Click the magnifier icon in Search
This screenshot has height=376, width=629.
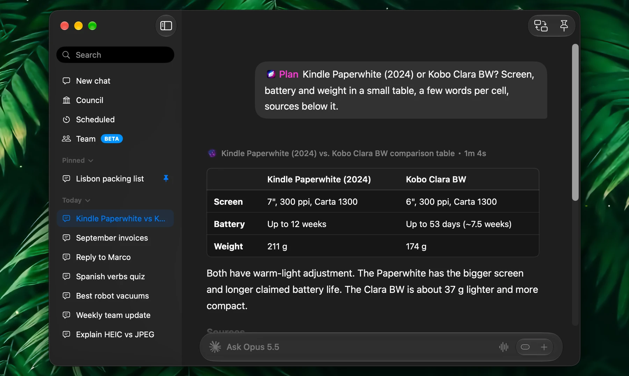coord(66,55)
